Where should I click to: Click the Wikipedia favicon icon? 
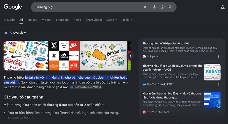pos(144,56)
